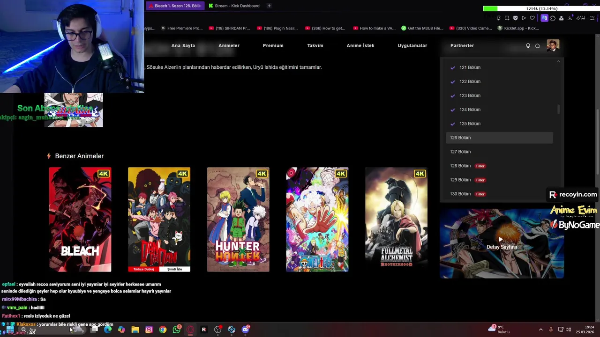This screenshot has height=337, width=600.
Task: Open the Ana Sayfa menu item
Action: (183, 45)
